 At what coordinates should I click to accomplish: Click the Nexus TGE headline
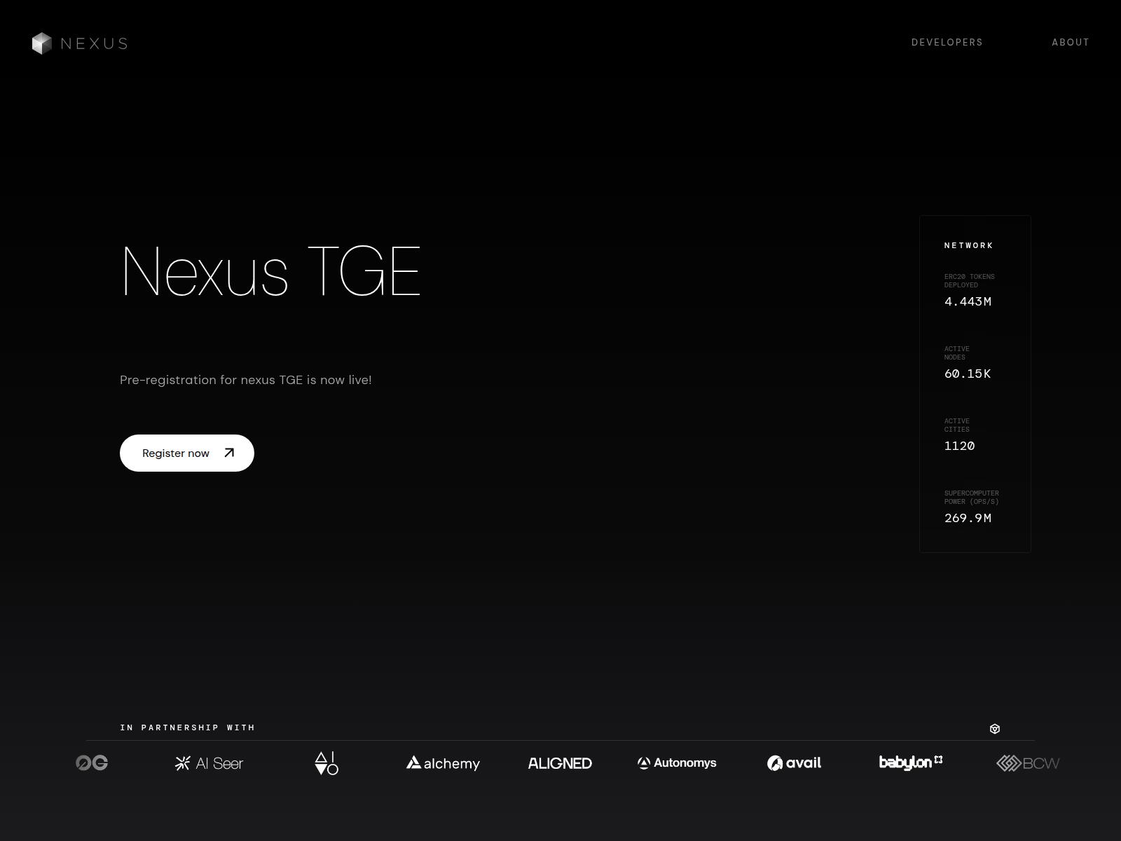pos(270,271)
